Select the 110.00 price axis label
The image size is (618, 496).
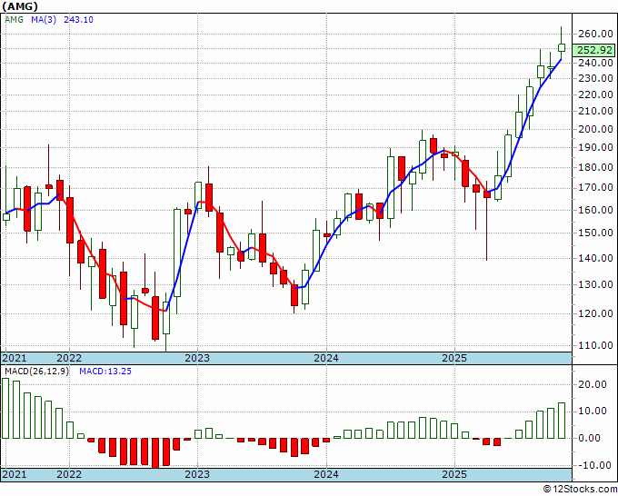(595, 345)
